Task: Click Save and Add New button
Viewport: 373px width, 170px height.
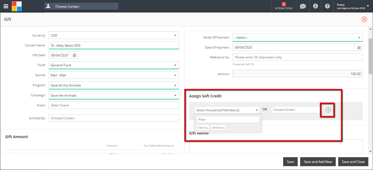Action: coord(318,162)
